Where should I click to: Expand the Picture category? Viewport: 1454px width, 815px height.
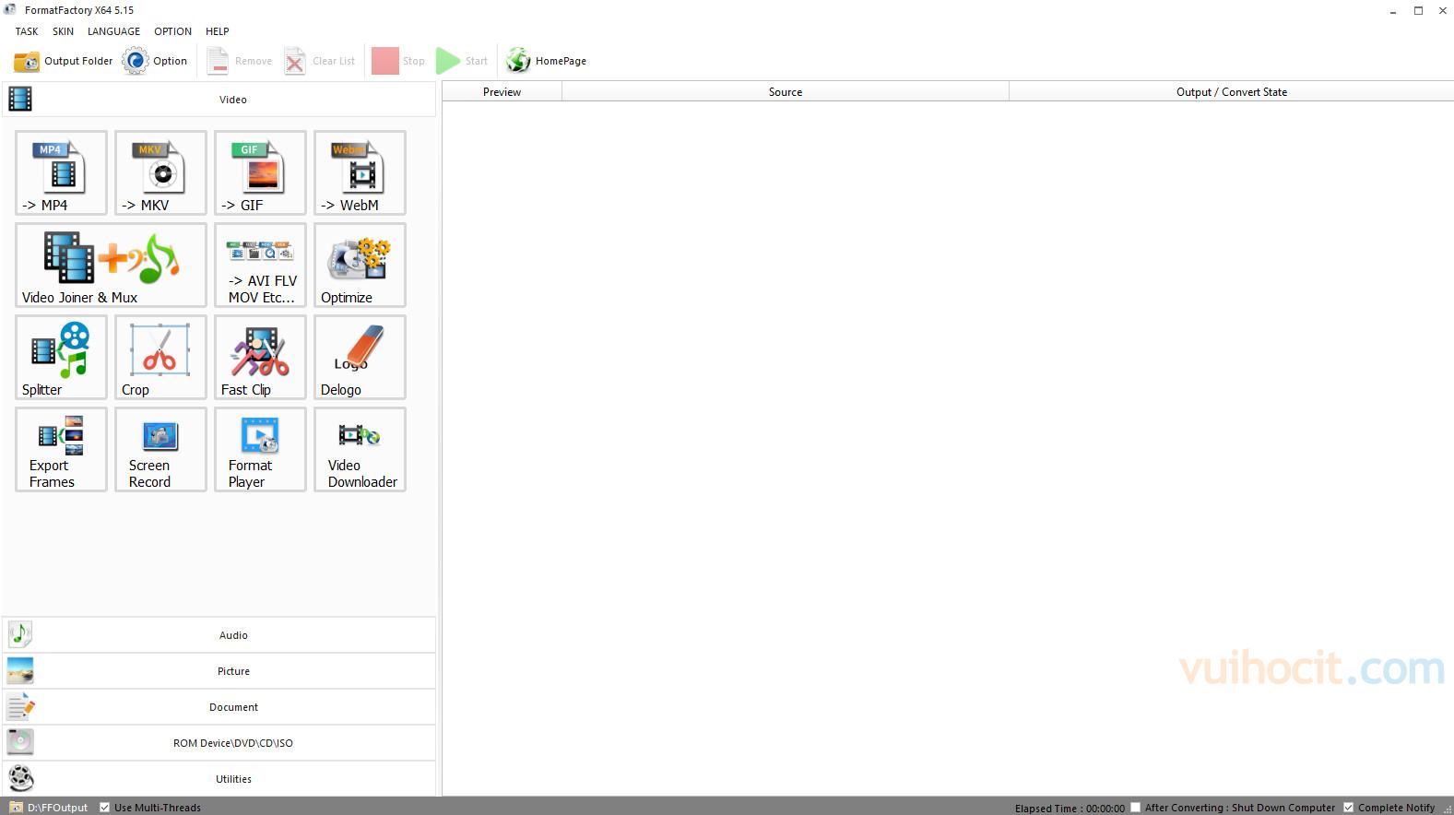219,671
